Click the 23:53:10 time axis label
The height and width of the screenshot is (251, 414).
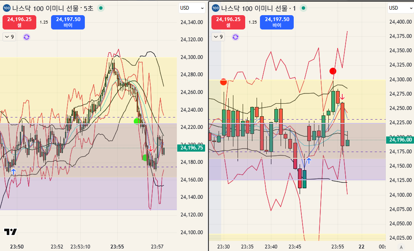[x=80, y=247]
